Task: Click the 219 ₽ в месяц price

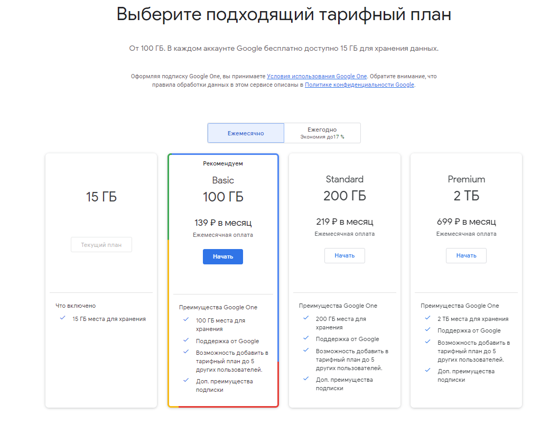Action: [344, 222]
